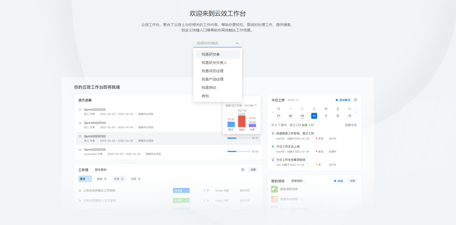456x225 pixels.
Task: Switch to the 需求 tab
Action: pyautogui.click(x=85, y=179)
